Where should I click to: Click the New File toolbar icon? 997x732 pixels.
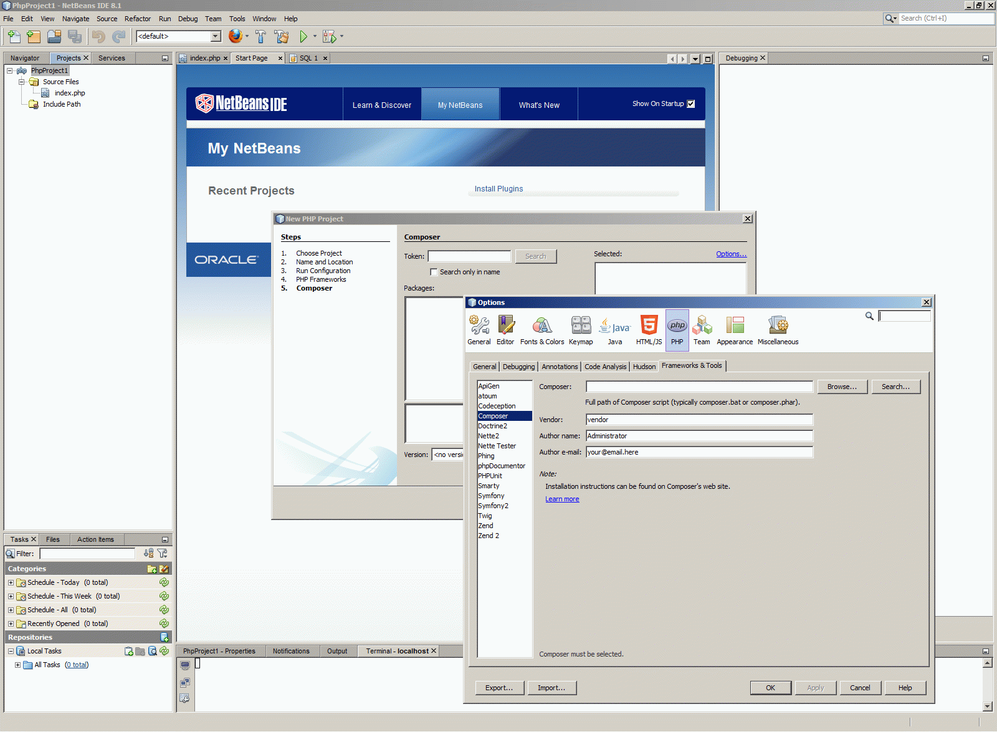pos(14,37)
